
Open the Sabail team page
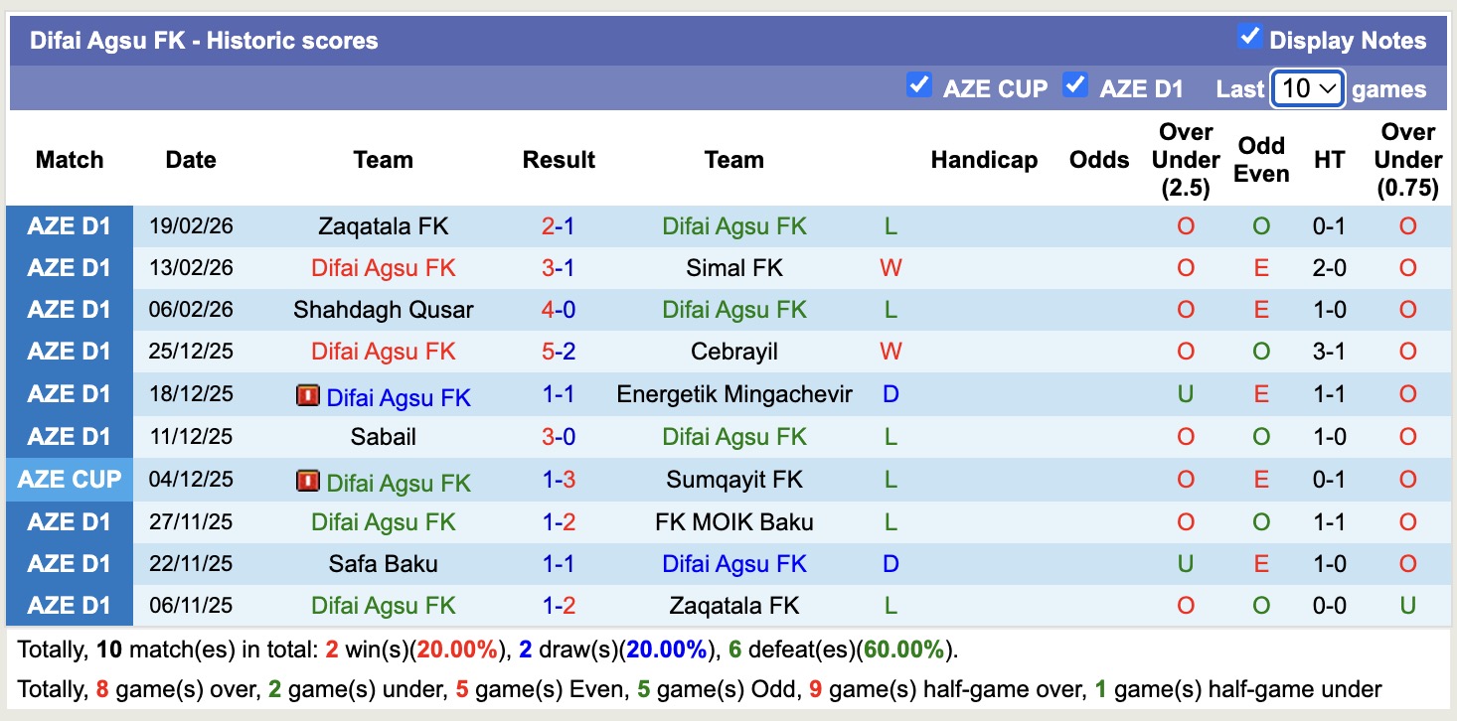coord(383,436)
